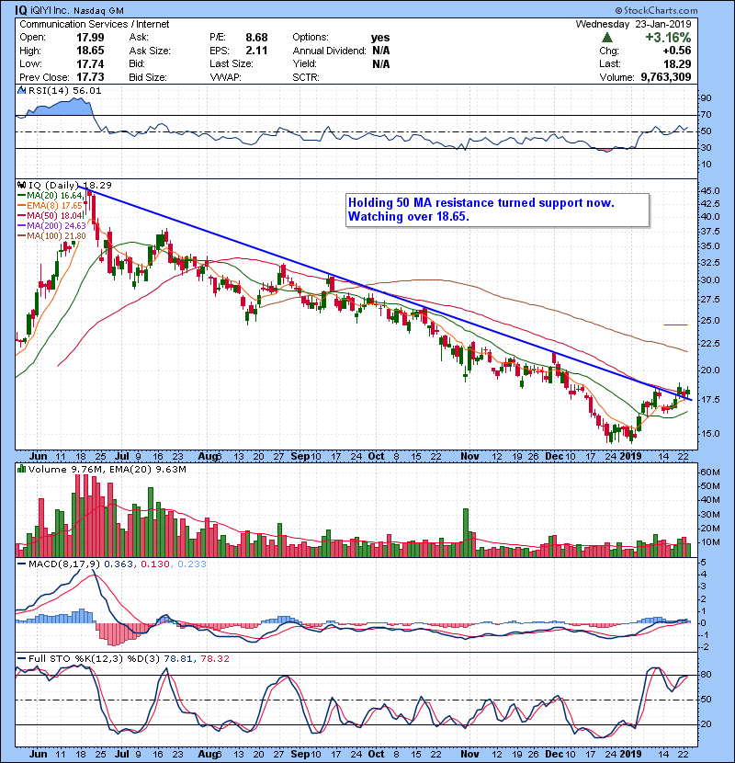Click the MA(20) 16.64 legend entry
This screenshot has height=763, width=735.
[x=51, y=196]
